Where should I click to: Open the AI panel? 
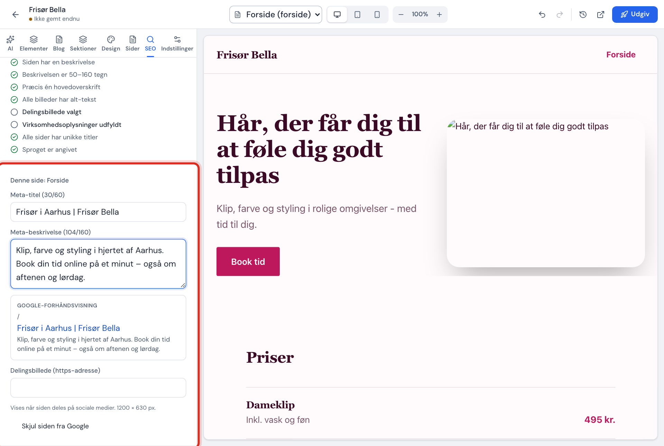(10, 44)
